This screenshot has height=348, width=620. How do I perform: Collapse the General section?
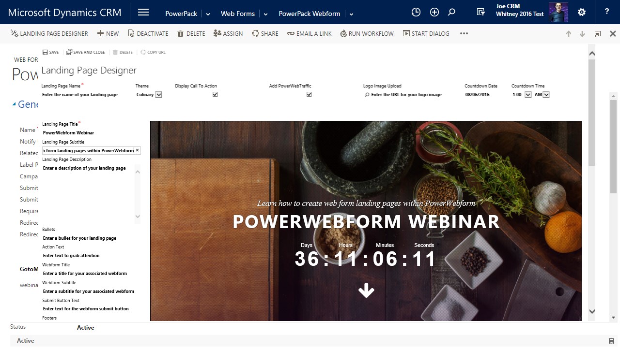coord(15,104)
